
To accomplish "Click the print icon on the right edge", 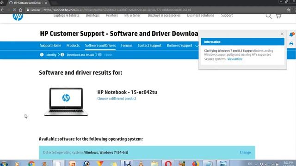I will coord(291,44).
